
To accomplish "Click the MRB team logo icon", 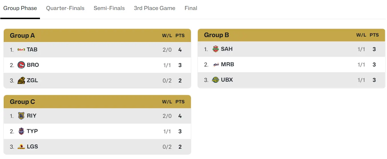I will click(215, 65).
